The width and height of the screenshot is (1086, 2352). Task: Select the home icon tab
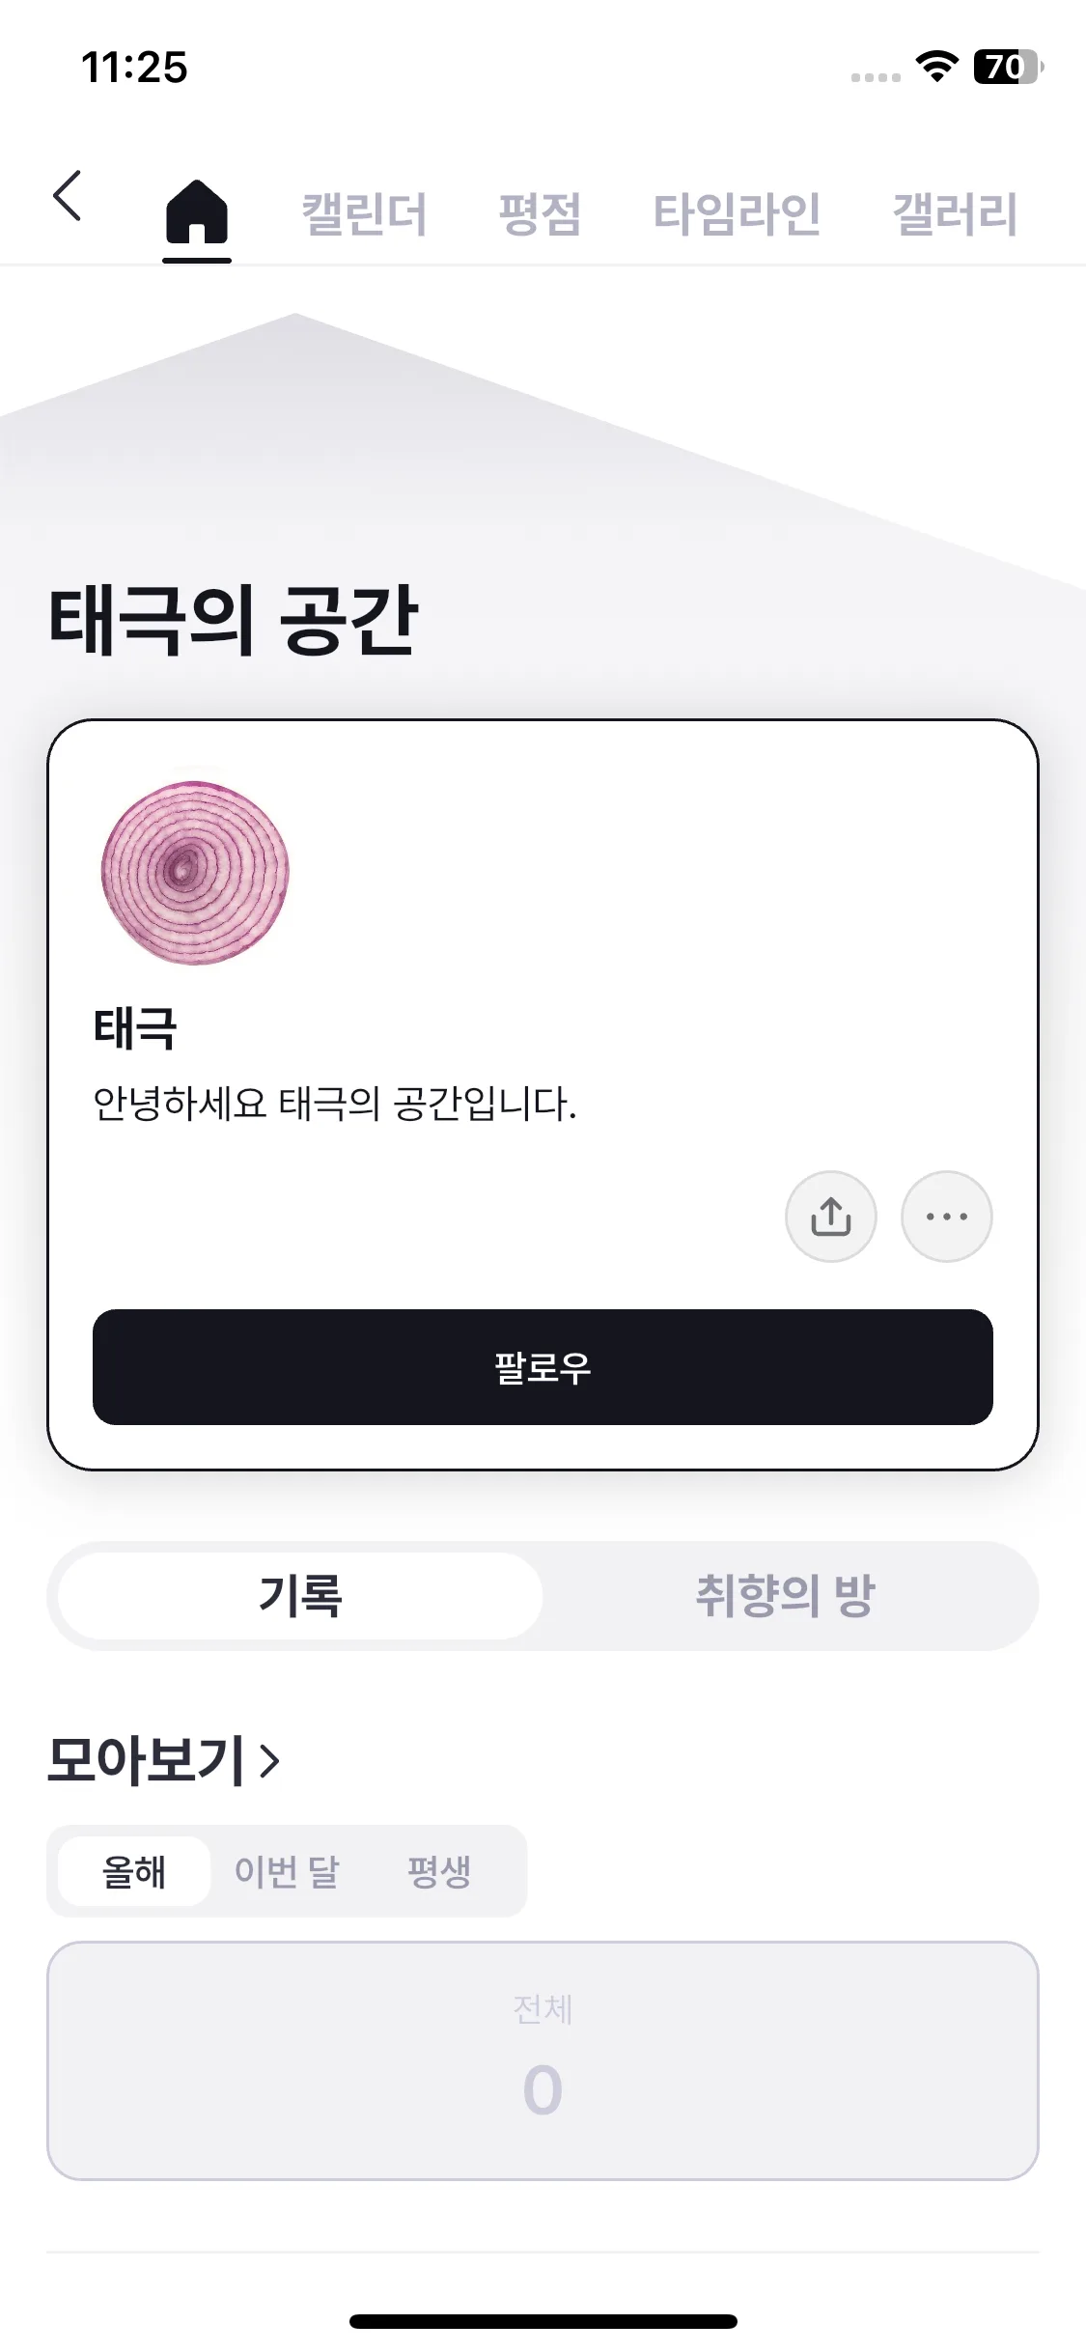pyautogui.click(x=197, y=212)
